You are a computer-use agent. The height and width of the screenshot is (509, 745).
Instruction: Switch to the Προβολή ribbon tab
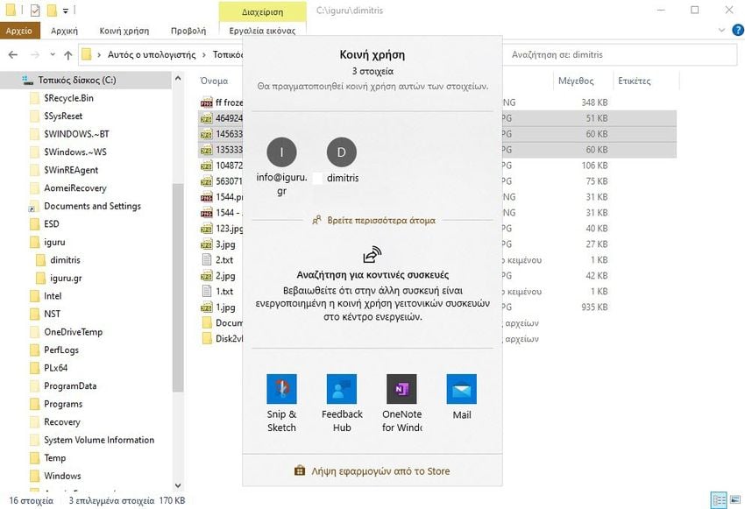[188, 31]
